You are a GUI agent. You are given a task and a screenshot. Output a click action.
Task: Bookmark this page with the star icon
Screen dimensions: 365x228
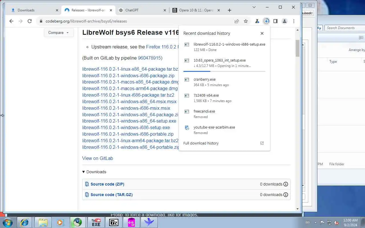(x=246, y=21)
